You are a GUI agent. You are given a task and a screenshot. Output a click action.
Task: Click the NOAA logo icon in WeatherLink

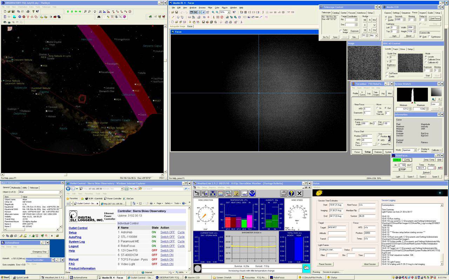click(252, 193)
